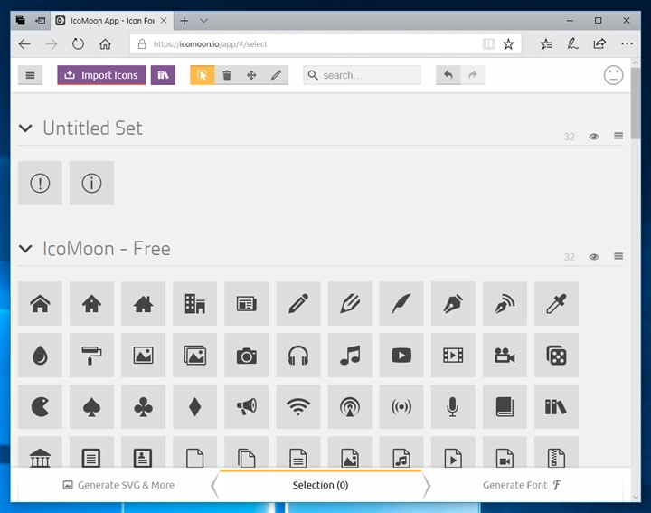Select the eyedropper icon

(x=556, y=304)
